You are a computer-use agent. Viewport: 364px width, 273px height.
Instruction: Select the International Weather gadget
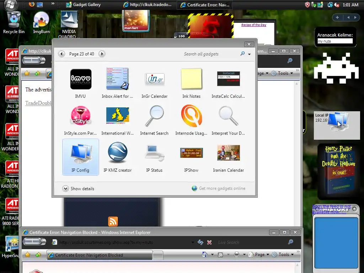pos(117,121)
